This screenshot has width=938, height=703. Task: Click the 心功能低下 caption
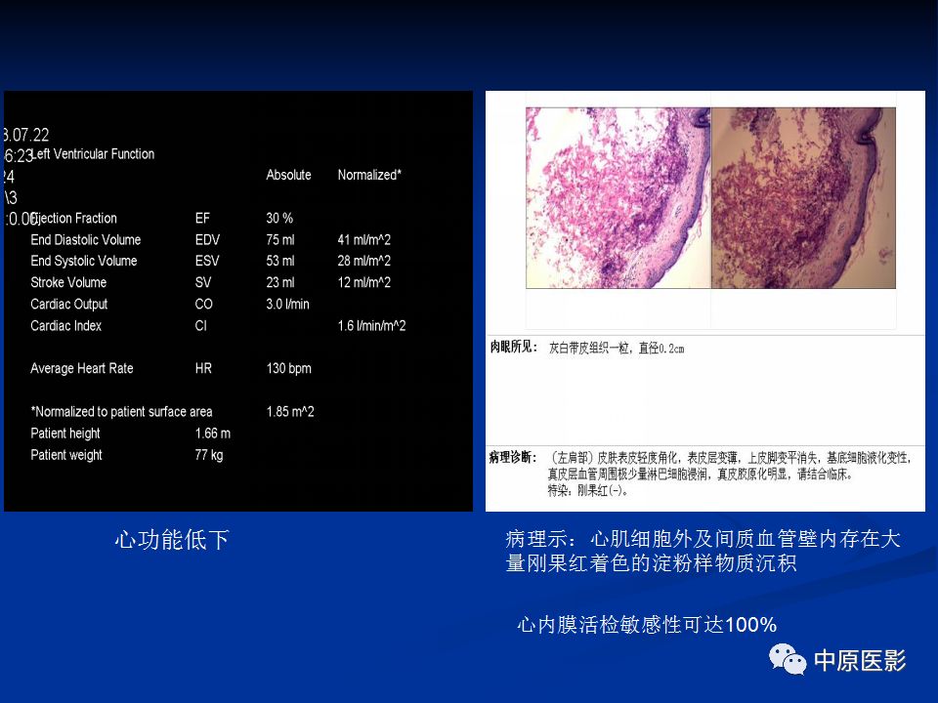(172, 540)
